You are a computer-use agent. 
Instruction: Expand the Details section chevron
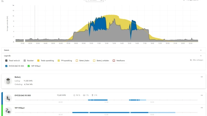pyautogui.click(x=201, y=50)
